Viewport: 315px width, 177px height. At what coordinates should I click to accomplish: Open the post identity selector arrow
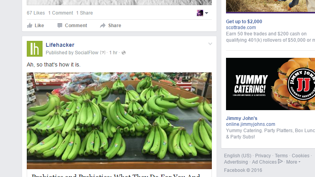(206, 13)
